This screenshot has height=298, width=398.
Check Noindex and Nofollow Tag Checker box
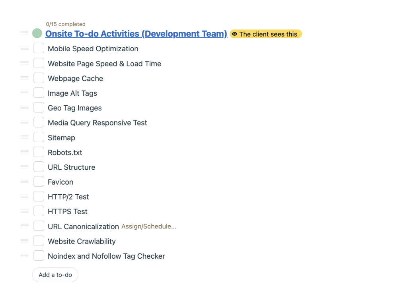39,255
